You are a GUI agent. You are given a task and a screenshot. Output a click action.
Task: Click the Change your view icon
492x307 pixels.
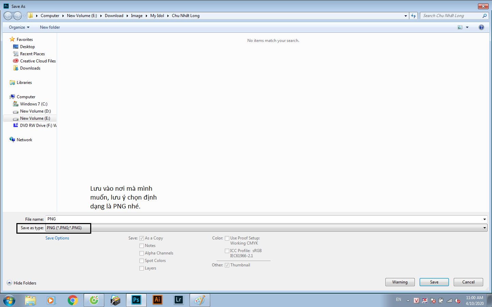(x=460, y=27)
